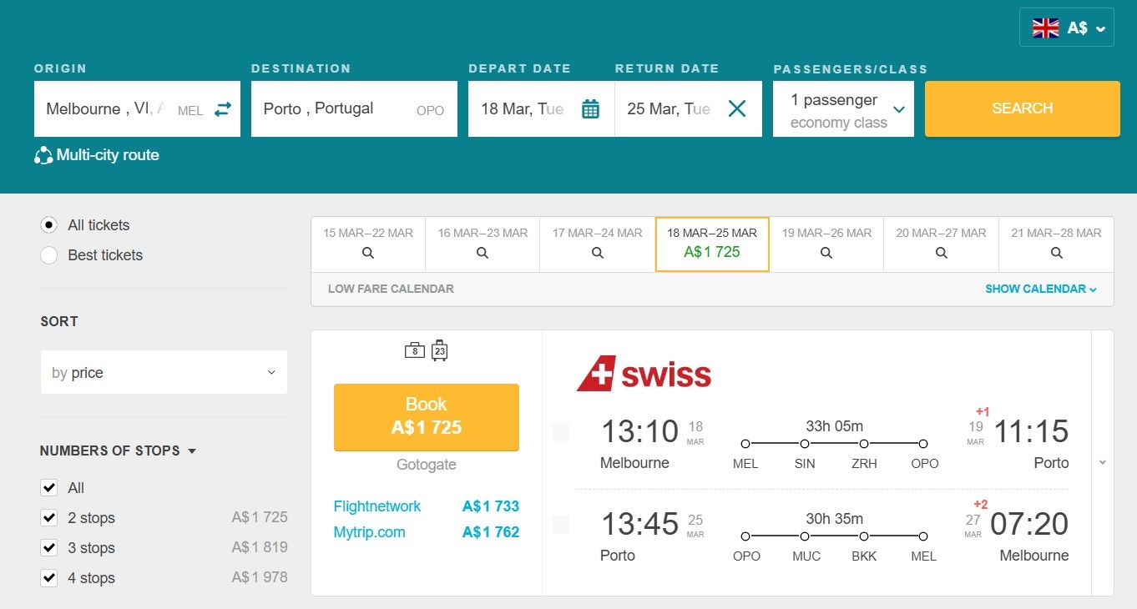Open the sort by price dropdown
The height and width of the screenshot is (609, 1137).
click(x=164, y=373)
